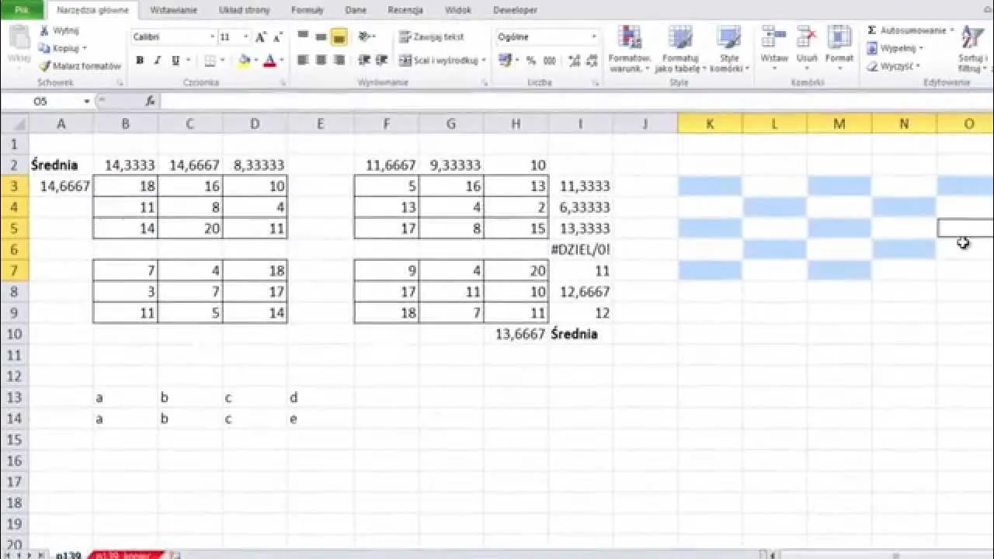994x559 pixels.
Task: Toggle align text left
Action: (303, 61)
